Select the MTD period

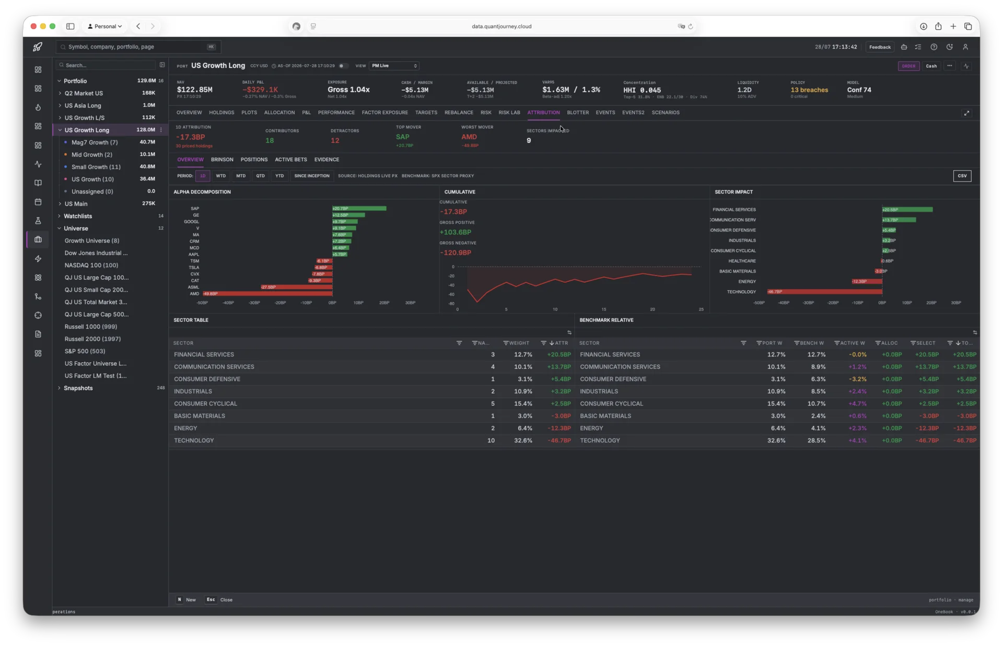click(241, 176)
